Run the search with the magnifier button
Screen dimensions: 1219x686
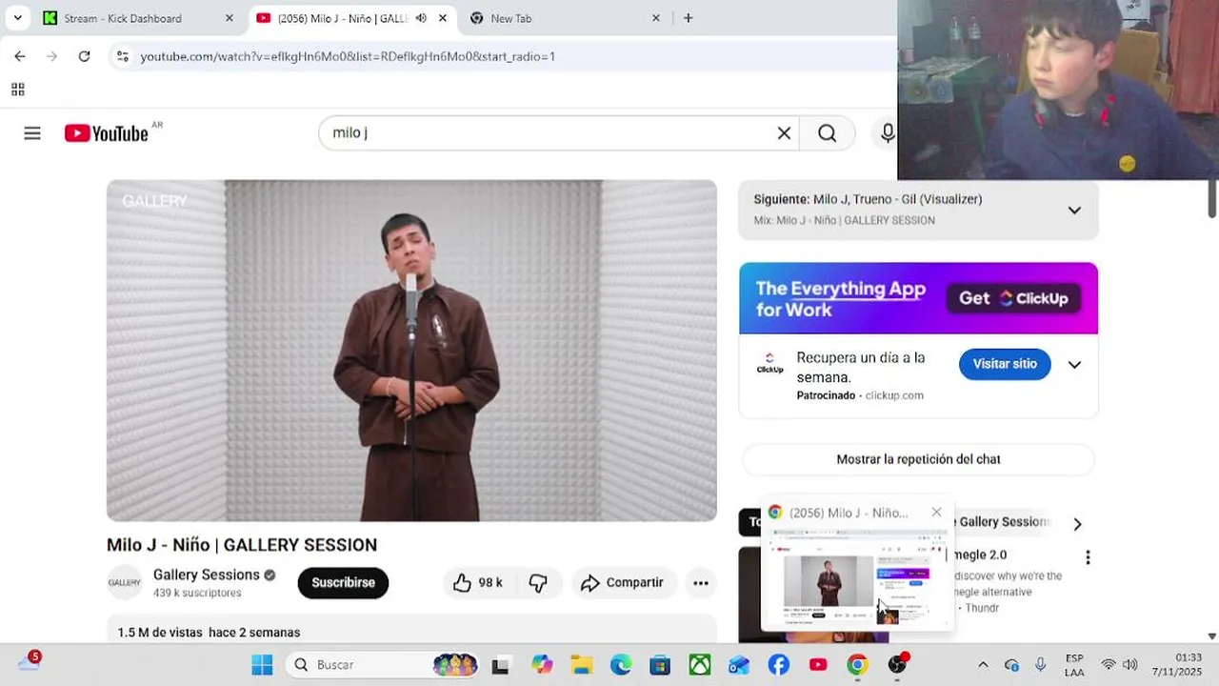pyautogui.click(x=828, y=133)
